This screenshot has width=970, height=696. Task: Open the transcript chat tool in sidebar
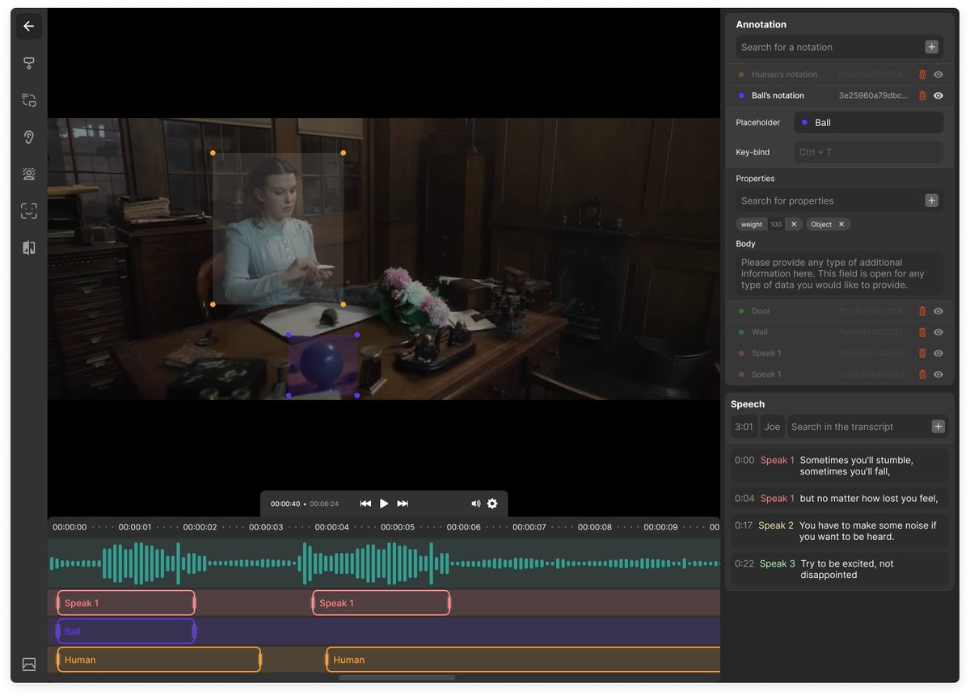29,100
